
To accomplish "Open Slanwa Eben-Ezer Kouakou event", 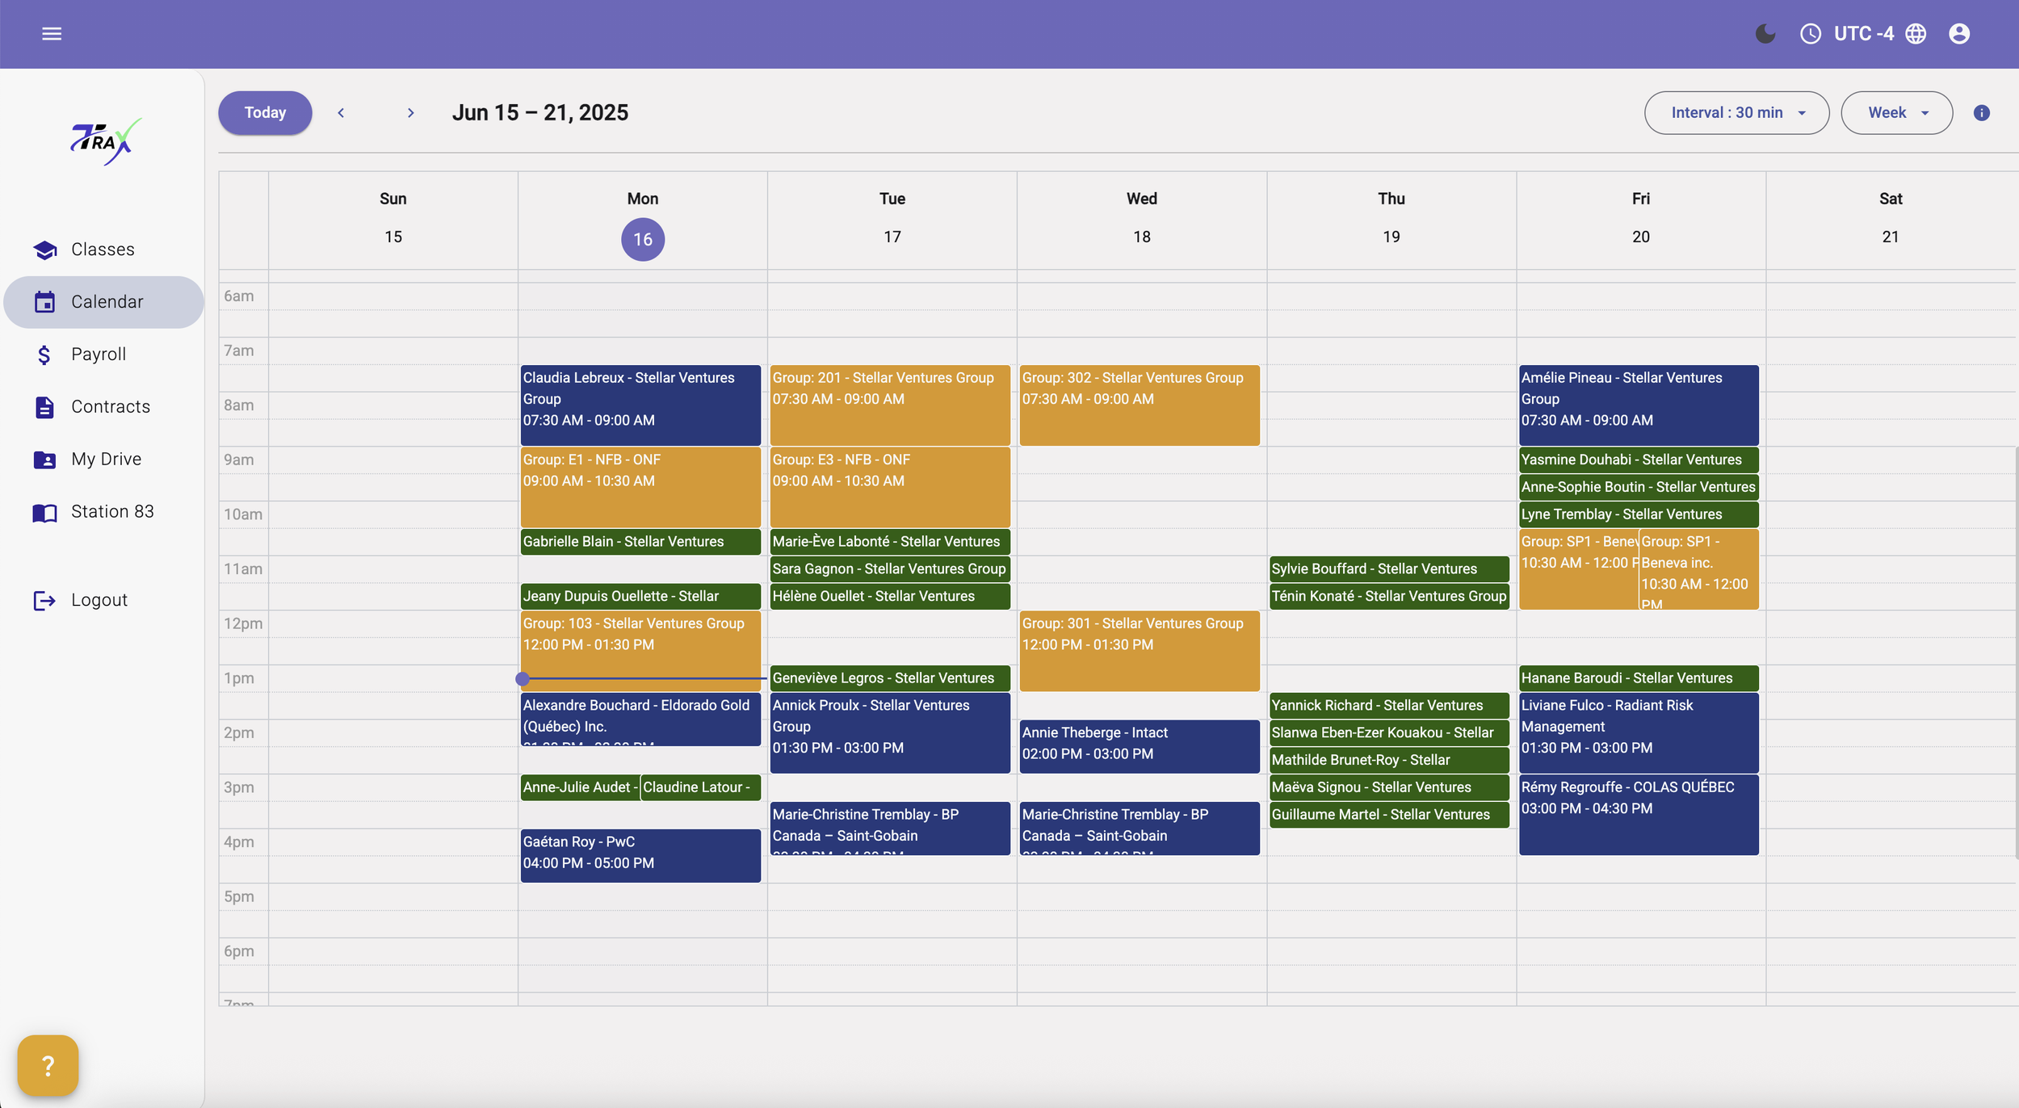I will pyautogui.click(x=1389, y=733).
